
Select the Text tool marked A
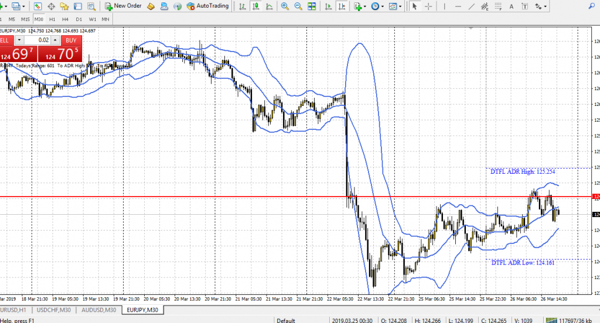[x=511, y=6]
